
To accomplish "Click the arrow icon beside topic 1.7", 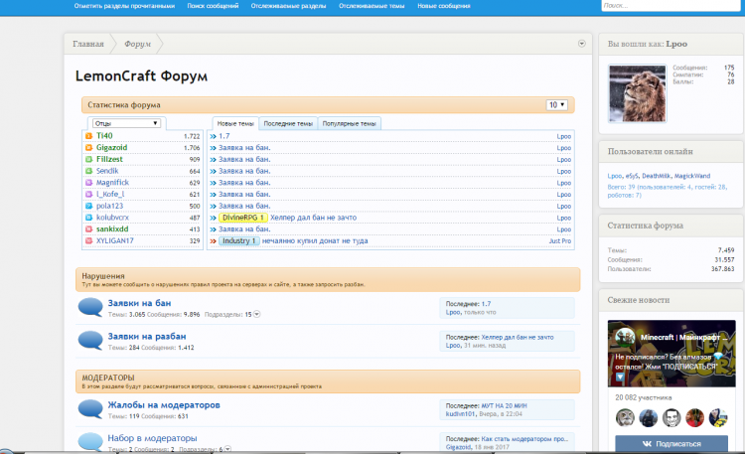I will tap(213, 136).
